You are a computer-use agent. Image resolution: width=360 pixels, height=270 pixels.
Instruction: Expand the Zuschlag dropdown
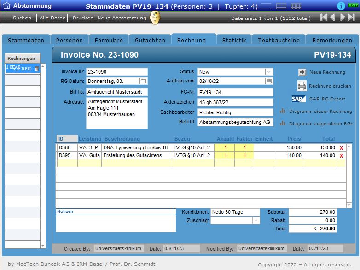point(256,221)
